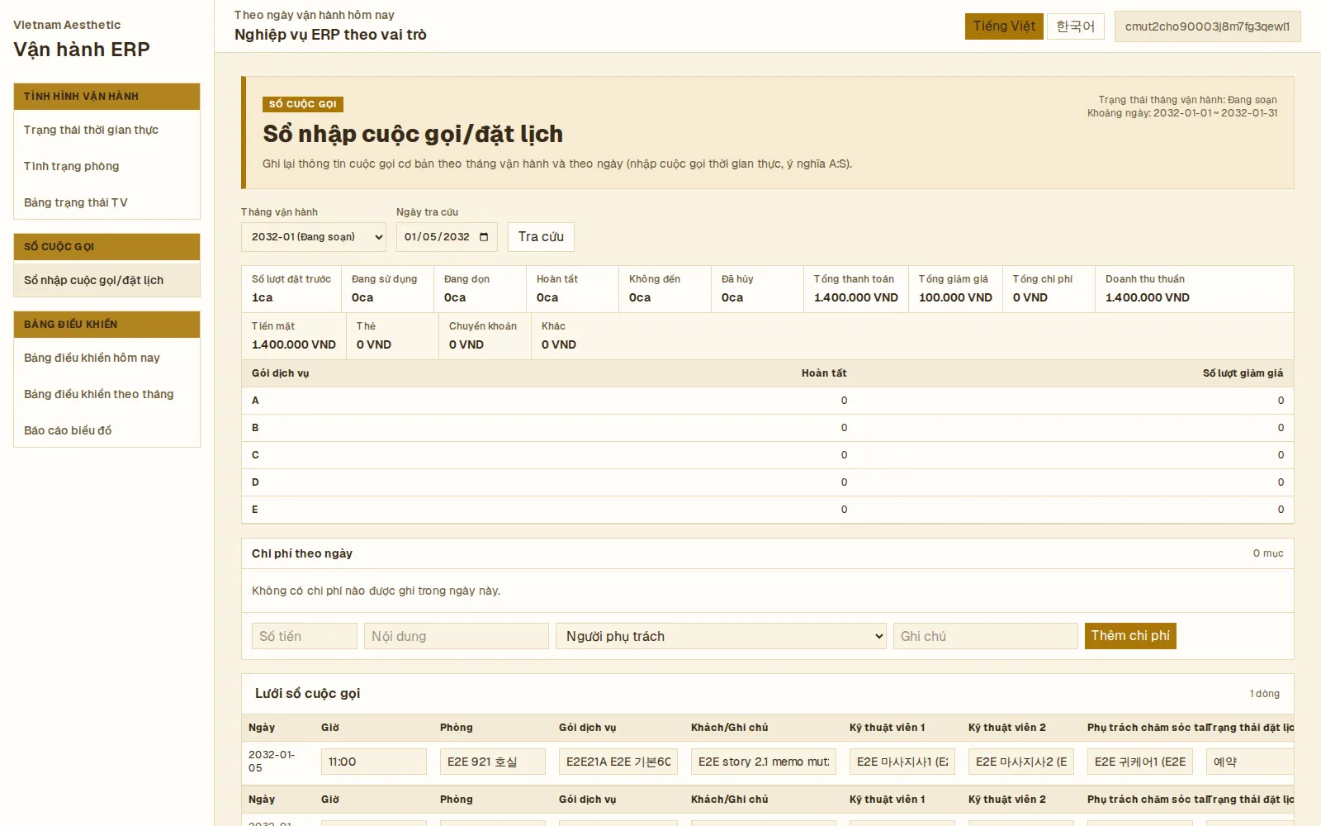Edit the E2E story 2.1 memo cell
The width and height of the screenshot is (1321, 826).
point(764,762)
